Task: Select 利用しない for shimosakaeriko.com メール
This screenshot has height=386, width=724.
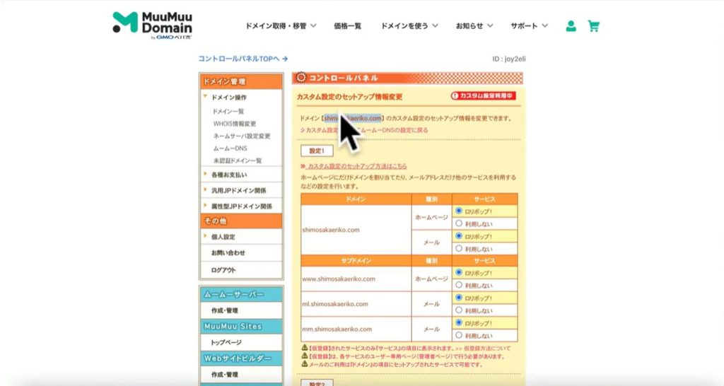Action: click(x=460, y=248)
